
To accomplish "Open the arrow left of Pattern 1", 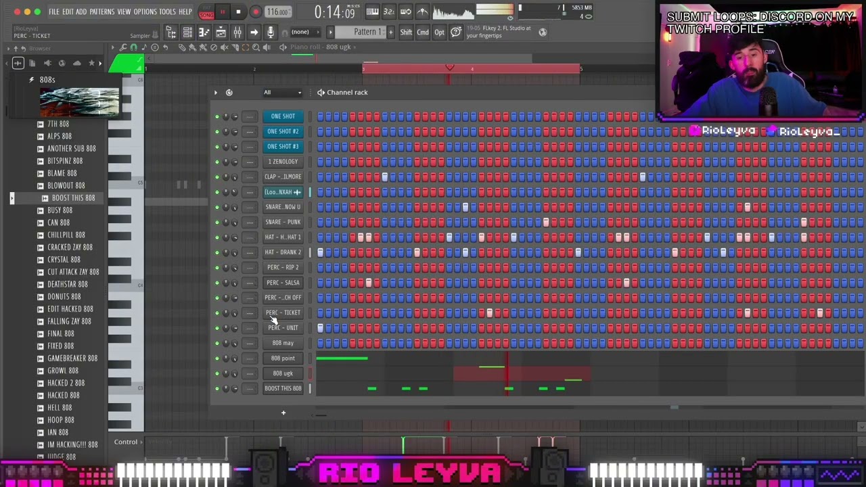I will [x=330, y=32].
